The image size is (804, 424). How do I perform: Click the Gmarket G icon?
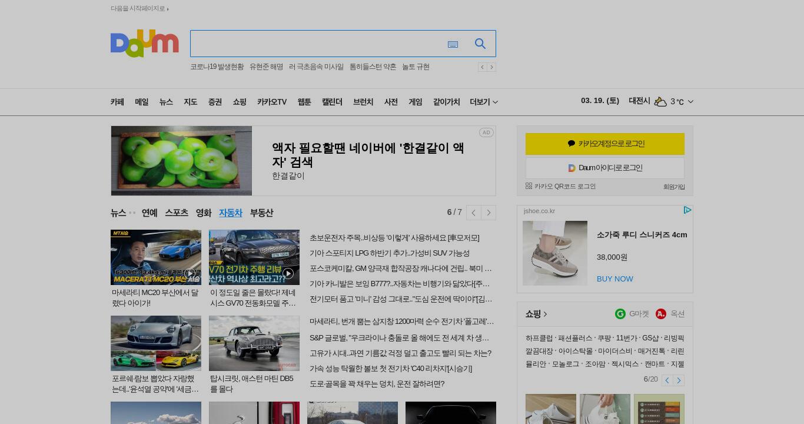(x=620, y=314)
